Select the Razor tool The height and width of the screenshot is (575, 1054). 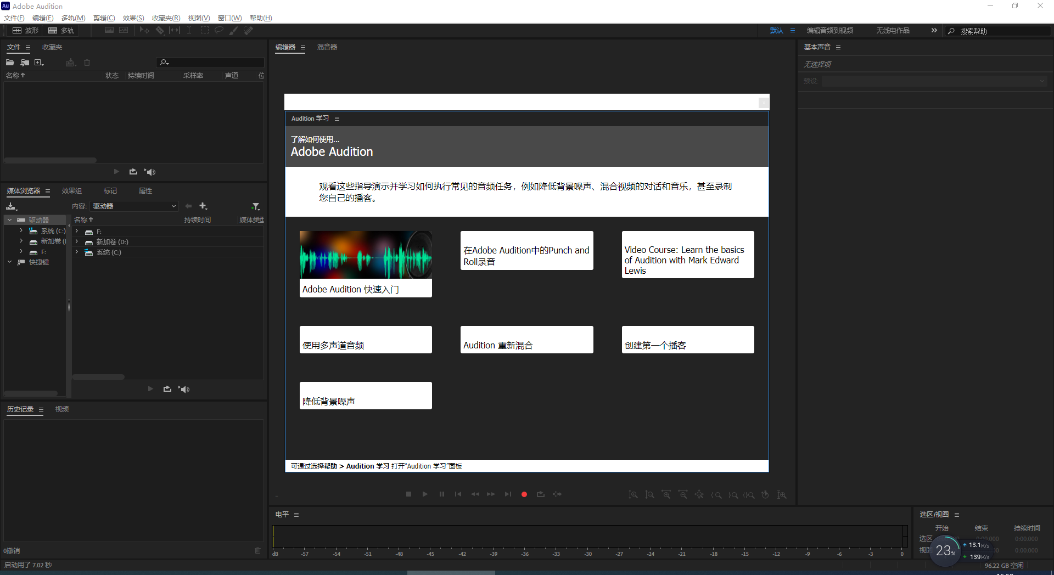(x=160, y=30)
